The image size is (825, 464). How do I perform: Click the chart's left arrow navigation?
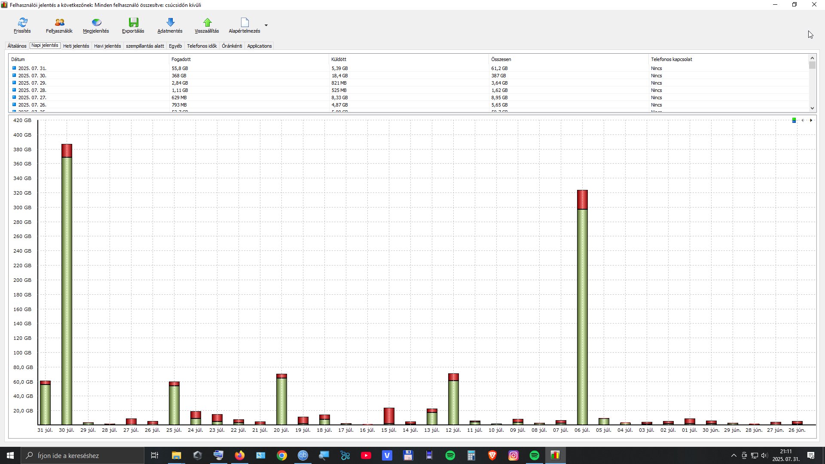pyautogui.click(x=803, y=120)
